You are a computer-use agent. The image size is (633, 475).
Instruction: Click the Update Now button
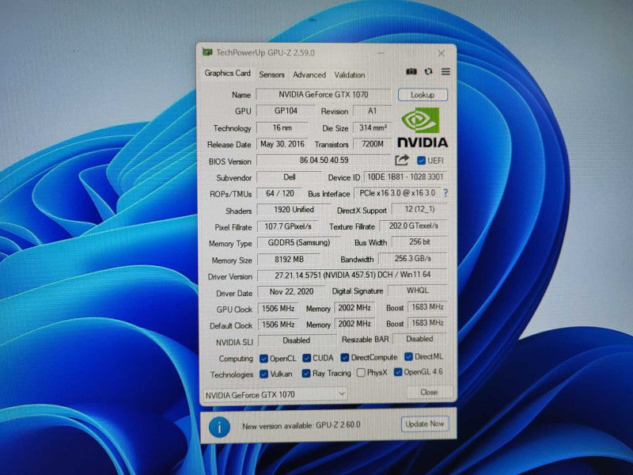pyautogui.click(x=425, y=424)
